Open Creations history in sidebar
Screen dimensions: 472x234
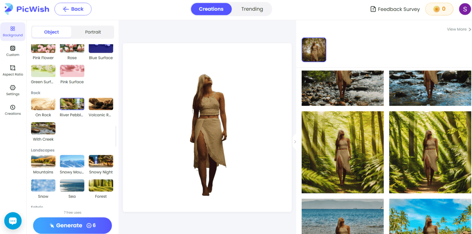click(x=13, y=110)
